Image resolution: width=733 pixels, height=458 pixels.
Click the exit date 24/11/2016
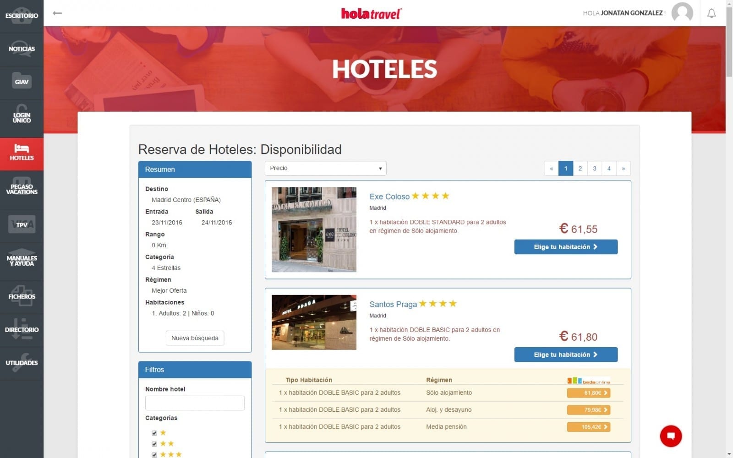click(x=217, y=223)
